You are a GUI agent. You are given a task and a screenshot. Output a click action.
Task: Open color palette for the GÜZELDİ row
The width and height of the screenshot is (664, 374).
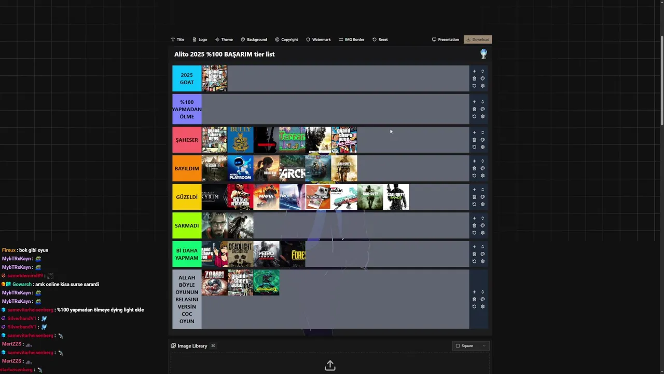tap(482, 197)
